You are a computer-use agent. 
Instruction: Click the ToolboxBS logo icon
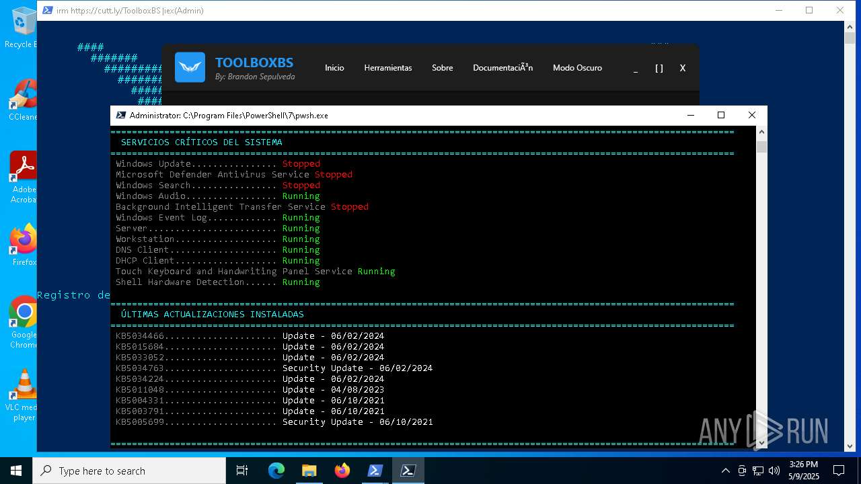pos(190,67)
